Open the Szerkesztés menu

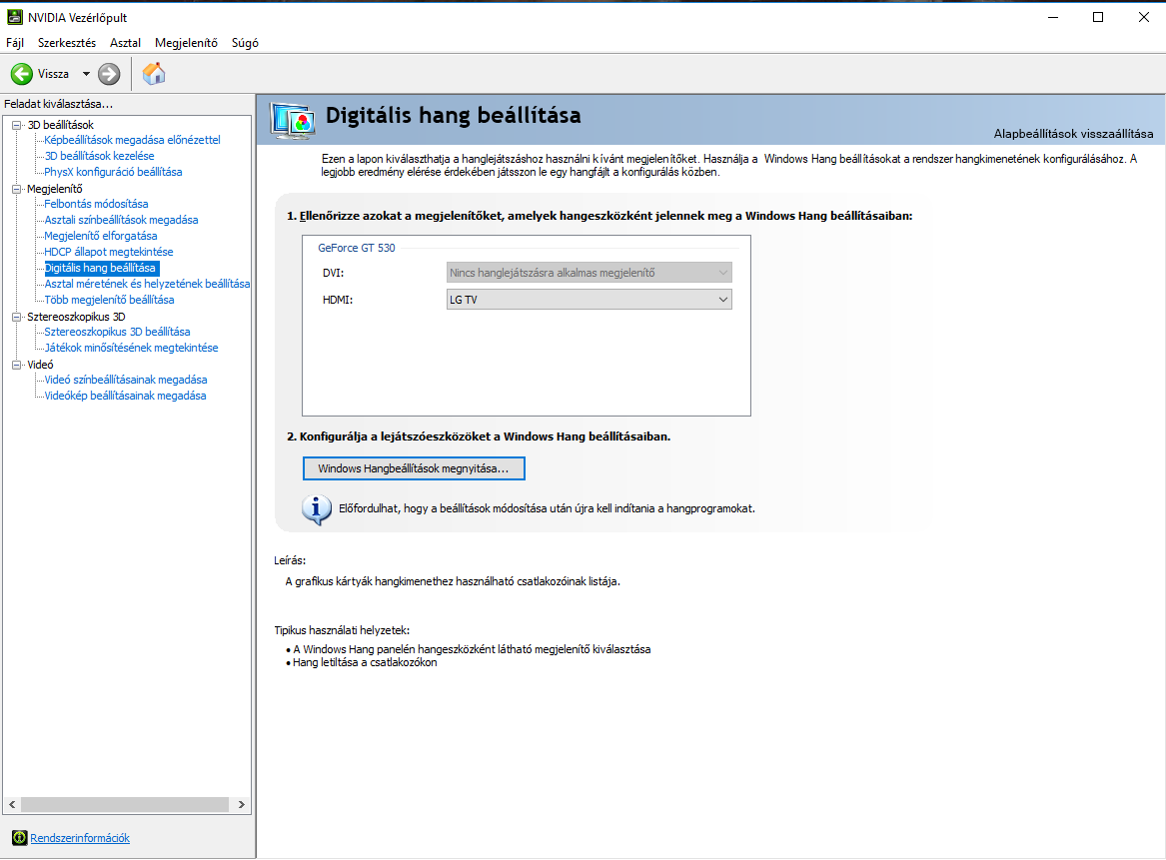(67, 43)
